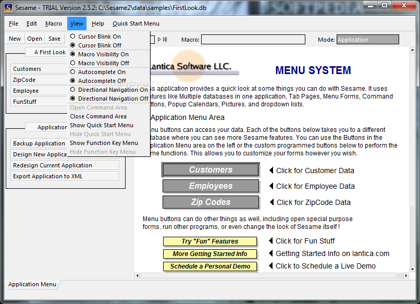Screen dimensions: 420x304
Task: Click the horizontal scrollbar right arrow
Action: click(x=406, y=276)
